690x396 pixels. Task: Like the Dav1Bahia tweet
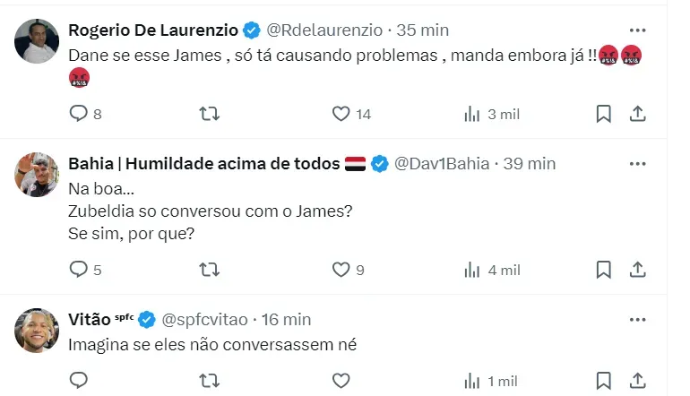coord(341,269)
